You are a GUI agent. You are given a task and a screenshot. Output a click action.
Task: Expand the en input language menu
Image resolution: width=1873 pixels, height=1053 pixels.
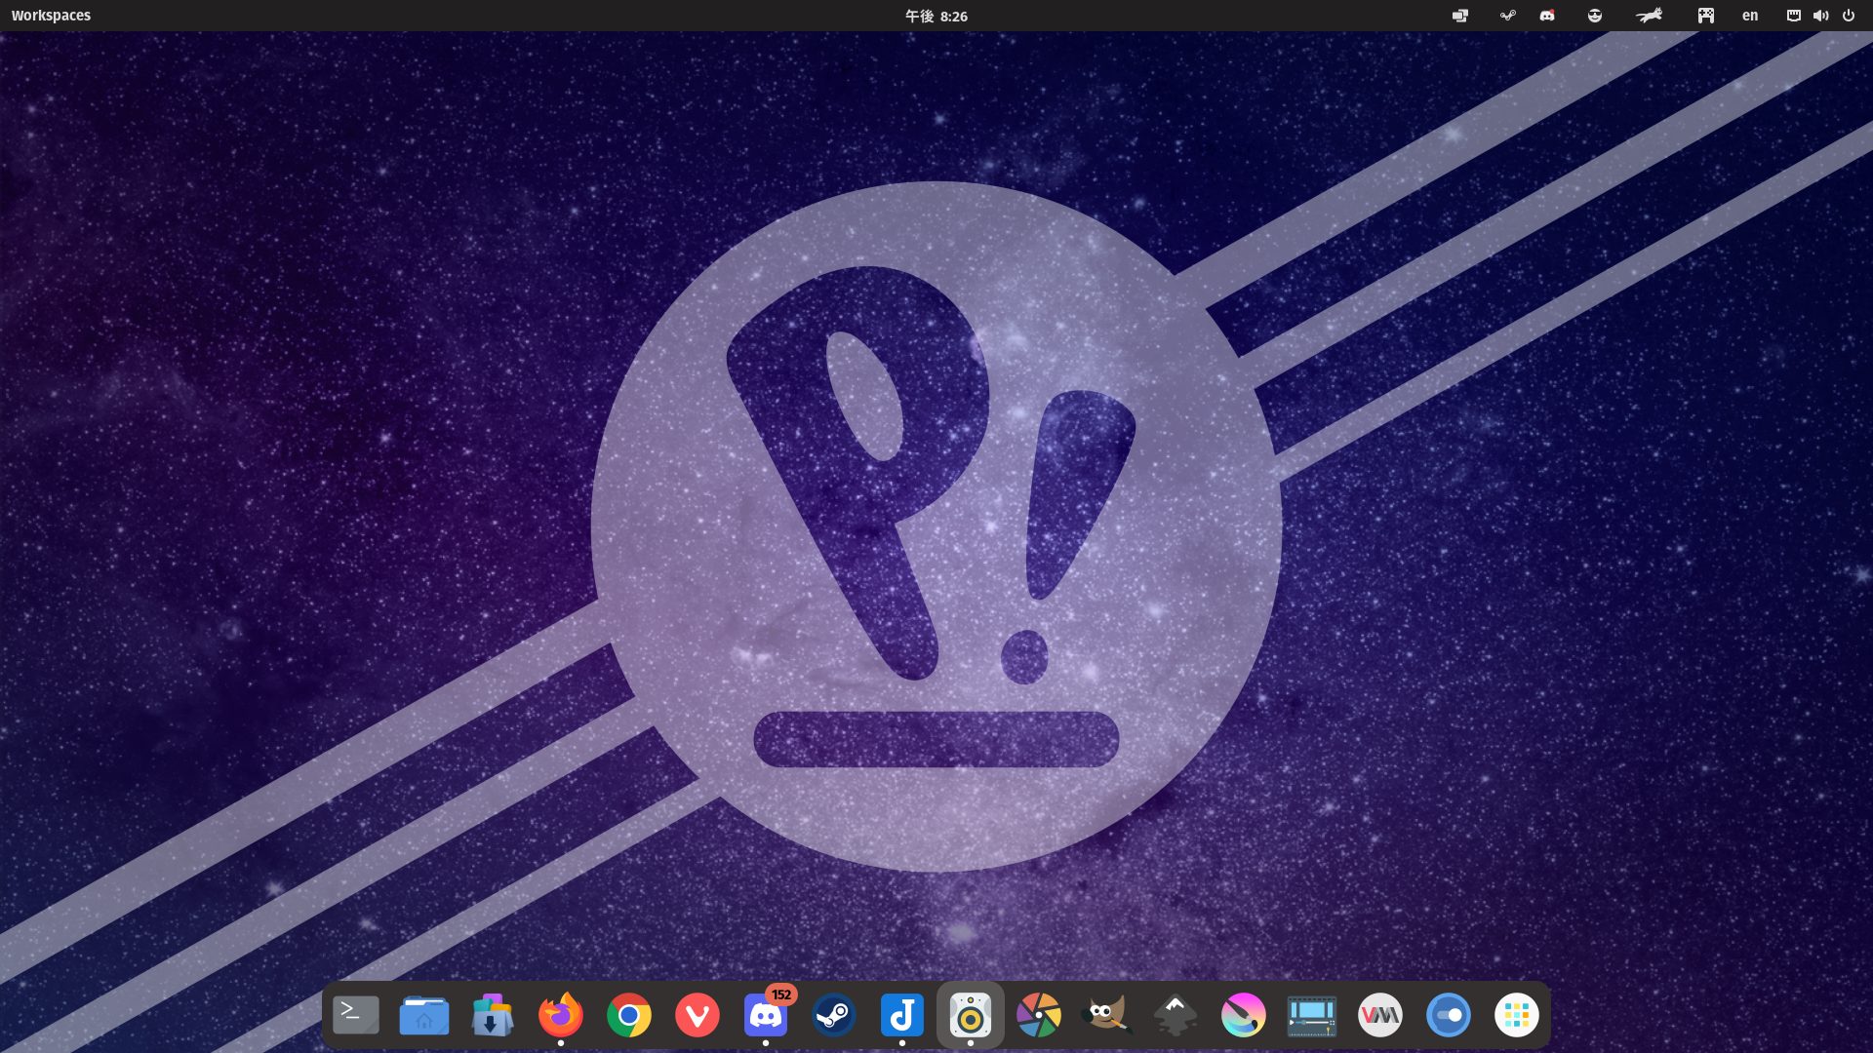[x=1750, y=16]
